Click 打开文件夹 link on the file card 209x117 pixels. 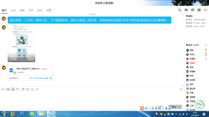click(x=39, y=78)
